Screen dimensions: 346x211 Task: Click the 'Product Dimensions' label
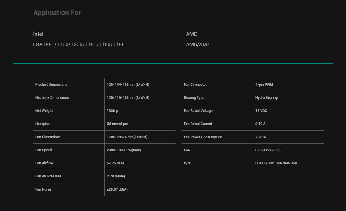(x=51, y=84)
